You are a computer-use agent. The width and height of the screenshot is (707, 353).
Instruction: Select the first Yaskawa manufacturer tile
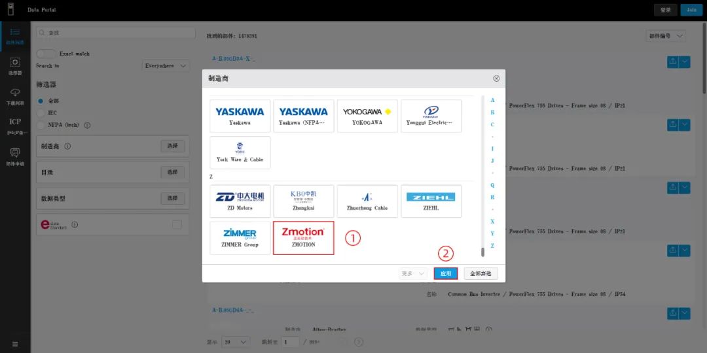(x=240, y=116)
